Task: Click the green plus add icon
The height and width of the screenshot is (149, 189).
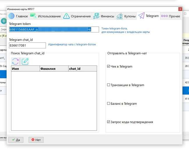Action: pyautogui.click(x=3, y=21)
